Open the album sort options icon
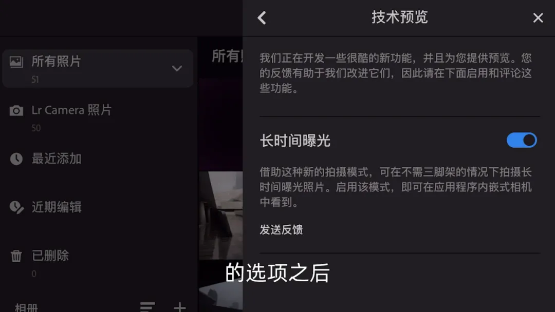Image resolution: width=555 pixels, height=312 pixels. (x=147, y=307)
